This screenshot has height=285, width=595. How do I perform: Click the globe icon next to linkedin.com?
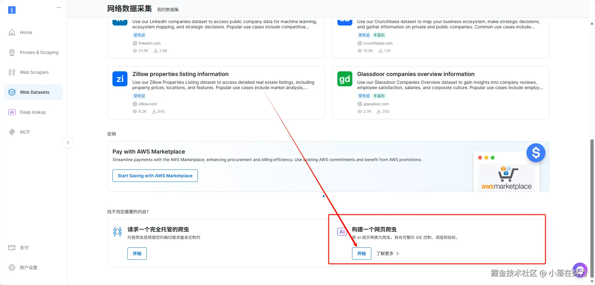[x=135, y=43]
